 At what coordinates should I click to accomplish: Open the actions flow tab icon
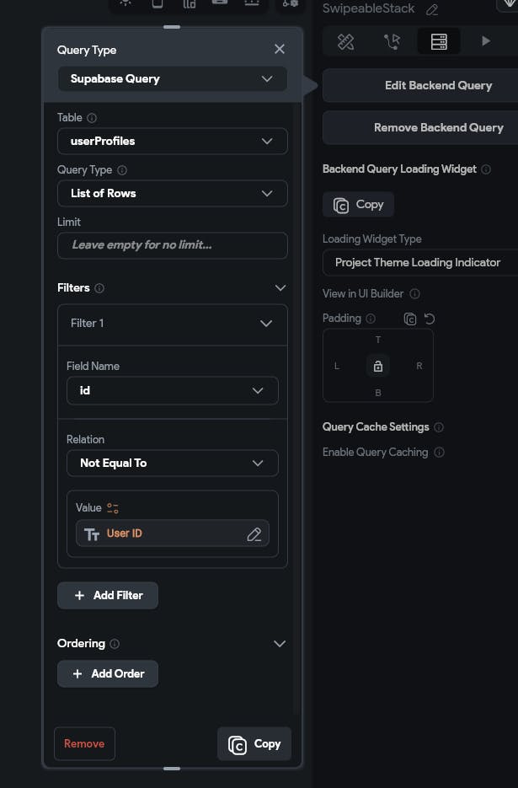[x=392, y=41]
